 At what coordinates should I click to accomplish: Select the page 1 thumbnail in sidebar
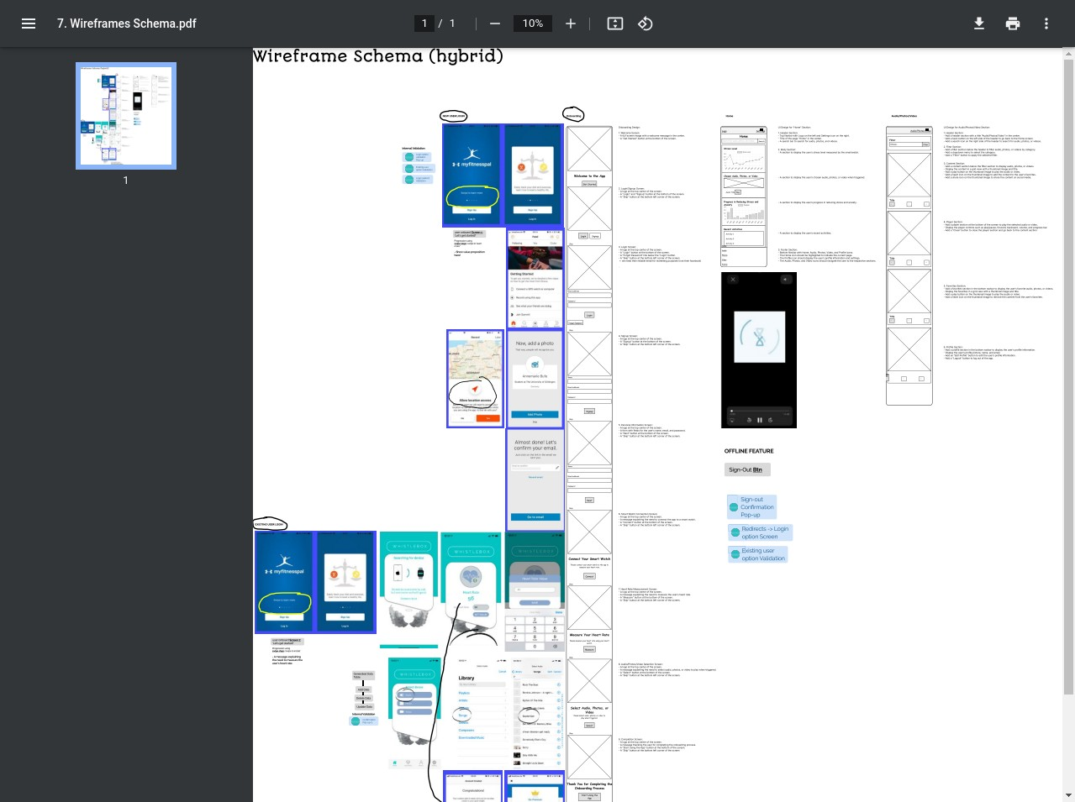coord(125,115)
